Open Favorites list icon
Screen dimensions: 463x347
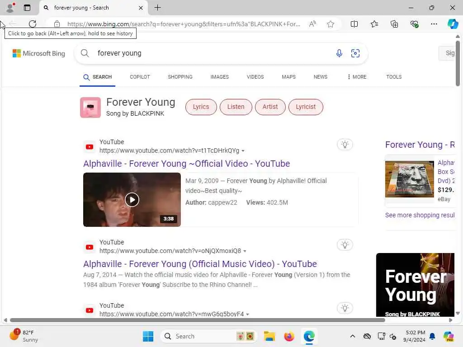pos(374,24)
